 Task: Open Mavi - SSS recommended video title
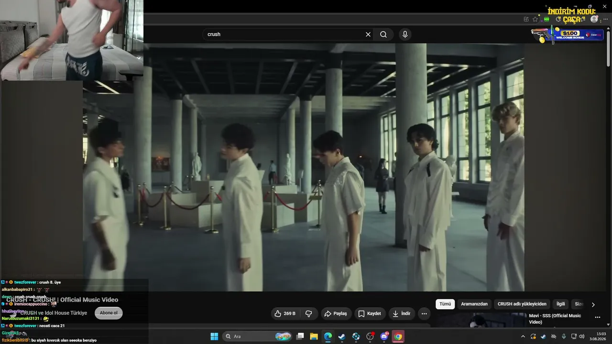pyautogui.click(x=555, y=319)
